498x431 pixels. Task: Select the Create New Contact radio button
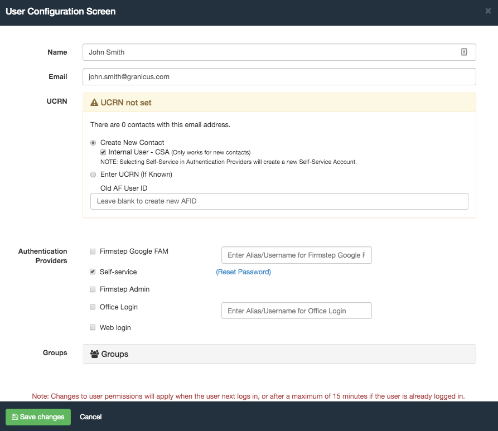click(x=93, y=142)
